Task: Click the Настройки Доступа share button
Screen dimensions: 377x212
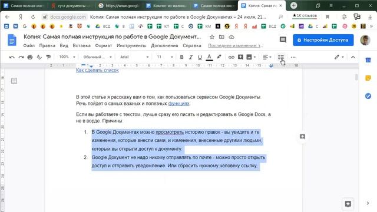Action: tap(323, 40)
